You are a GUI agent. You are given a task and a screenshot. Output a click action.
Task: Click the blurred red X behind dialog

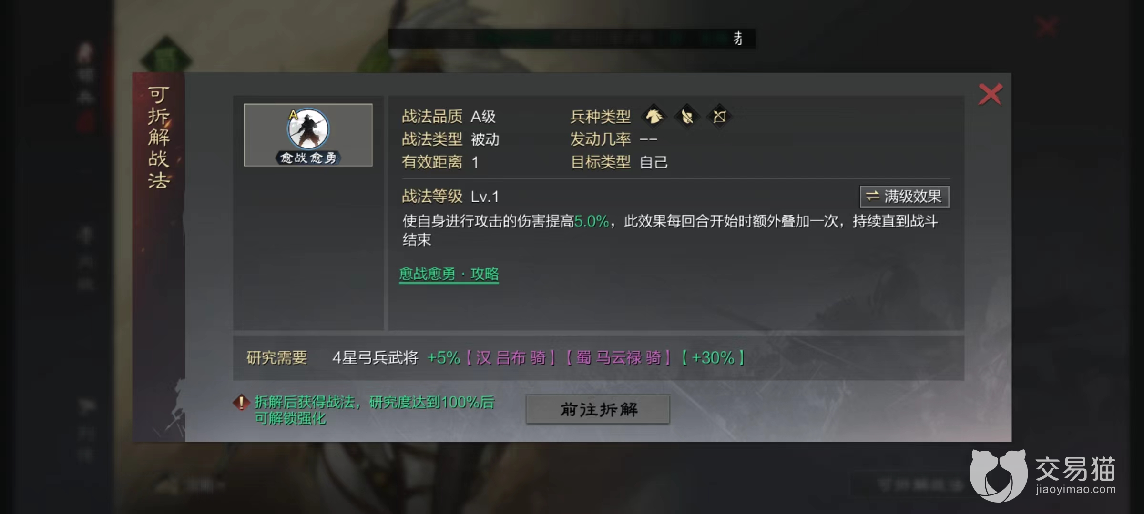(x=1047, y=27)
